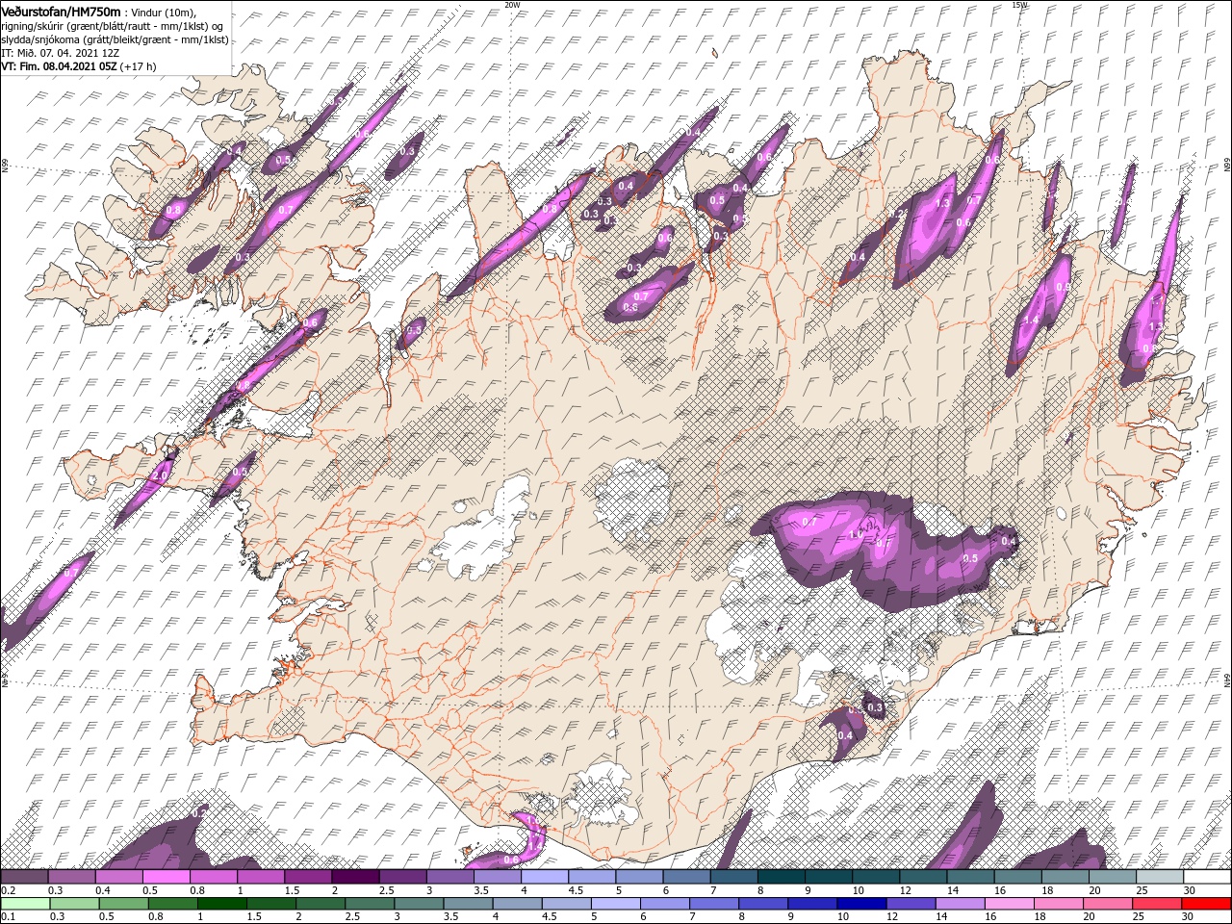Screen dimensions: 1232x924
Task: Select the teal 12 snow legend swatch
Action: (923, 876)
